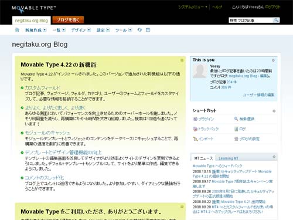Screen dimensions: 293x220
Task: Select the negitaku.org Blog tab
Action: (32, 21)
